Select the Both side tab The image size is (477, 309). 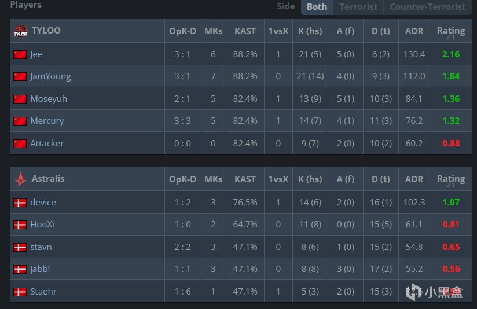317,7
